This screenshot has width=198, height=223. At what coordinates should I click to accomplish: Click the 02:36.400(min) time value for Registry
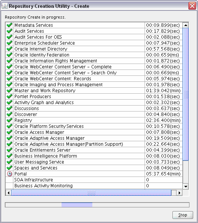(163, 120)
